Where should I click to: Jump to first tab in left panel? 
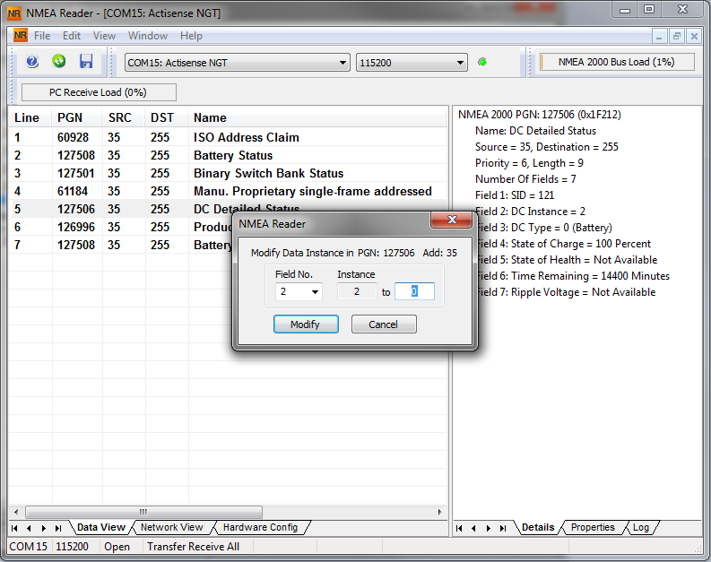point(15,528)
